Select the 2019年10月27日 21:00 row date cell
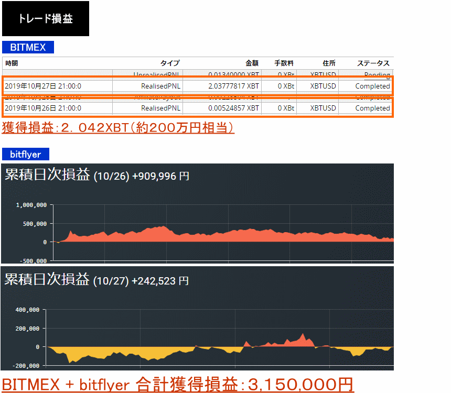The height and width of the screenshot is (393, 451). (x=43, y=86)
